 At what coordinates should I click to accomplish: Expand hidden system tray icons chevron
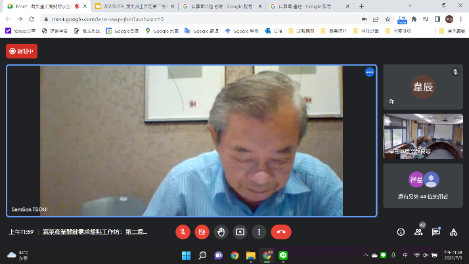pos(367,255)
